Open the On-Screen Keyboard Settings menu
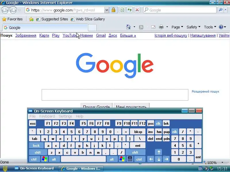The image size is (230, 172). point(65,116)
